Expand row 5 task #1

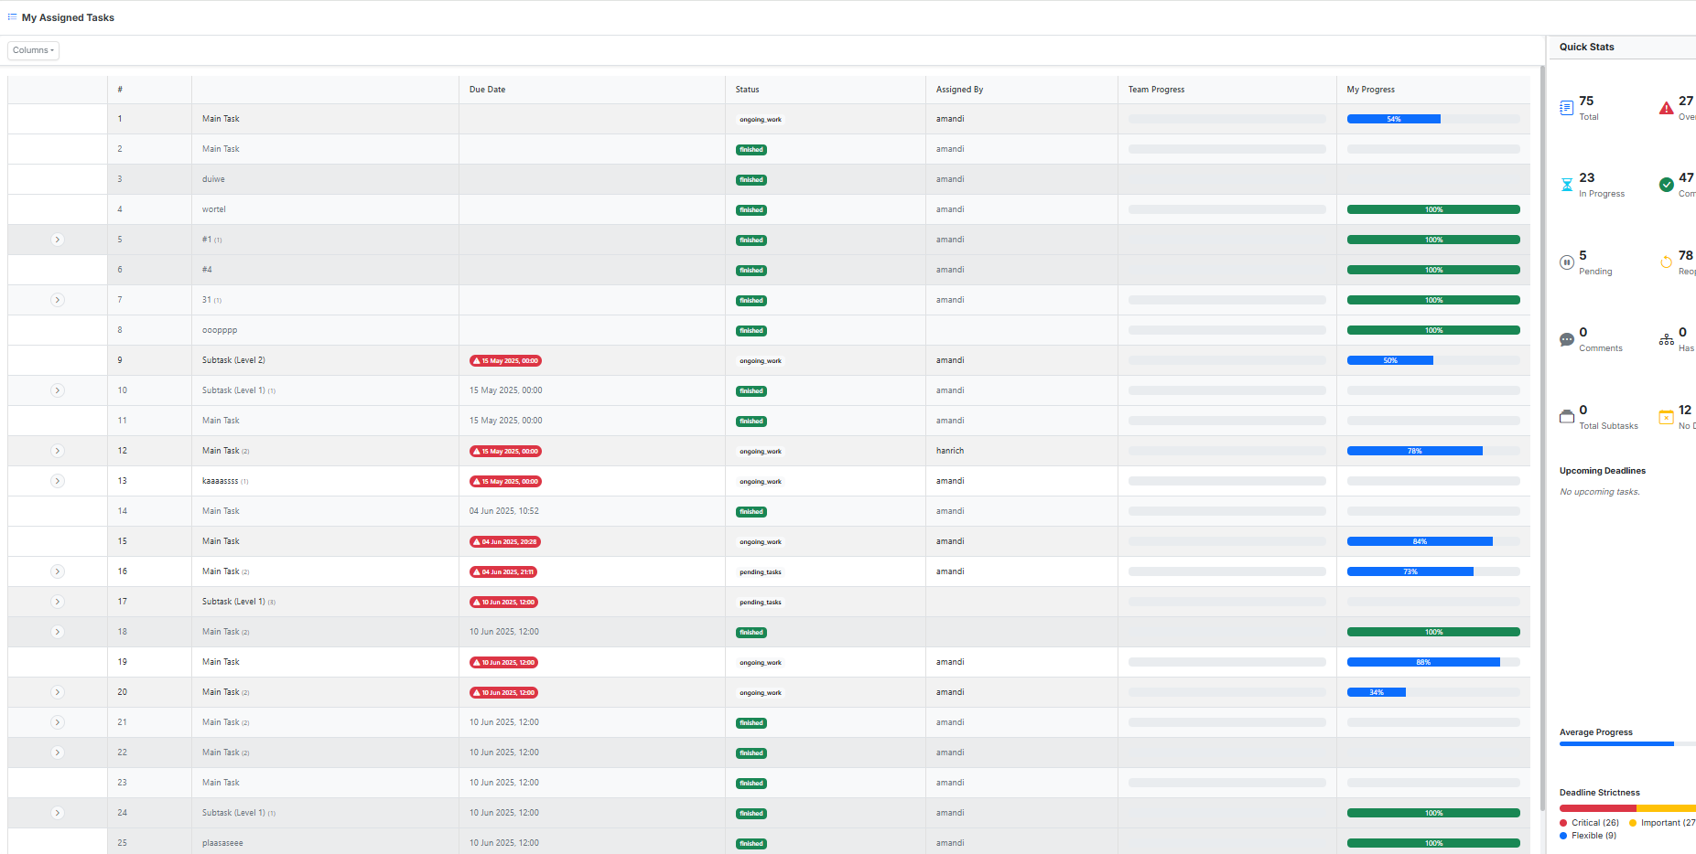pos(58,240)
